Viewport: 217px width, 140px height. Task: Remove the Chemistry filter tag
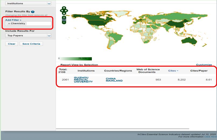[9, 24]
